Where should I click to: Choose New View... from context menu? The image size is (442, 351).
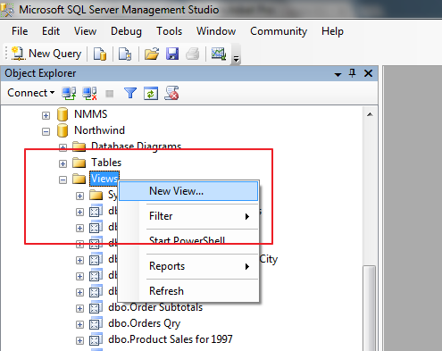(x=188, y=191)
